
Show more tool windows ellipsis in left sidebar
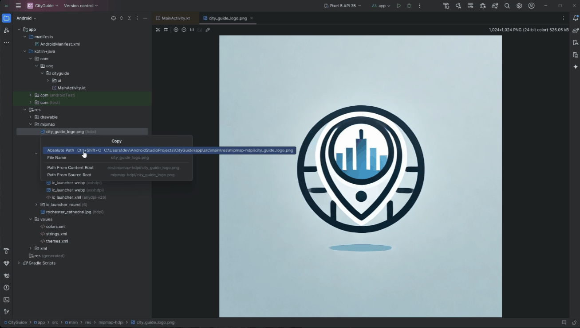point(6,42)
